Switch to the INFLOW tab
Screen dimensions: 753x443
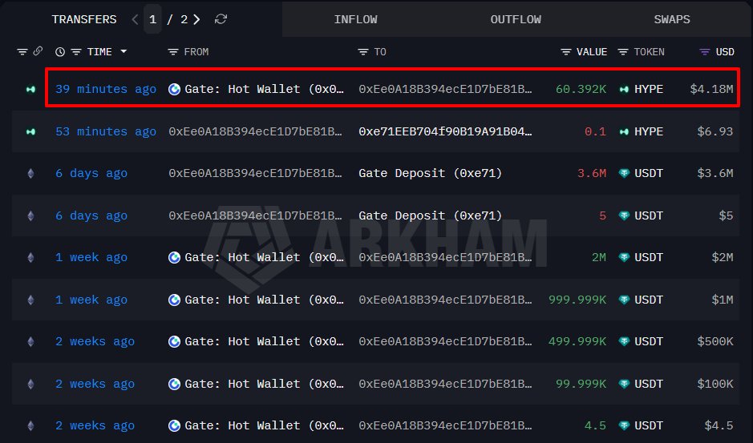355,19
